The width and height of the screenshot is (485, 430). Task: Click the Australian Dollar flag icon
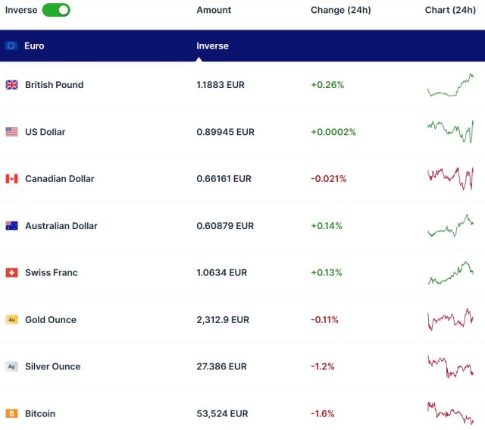[11, 226]
